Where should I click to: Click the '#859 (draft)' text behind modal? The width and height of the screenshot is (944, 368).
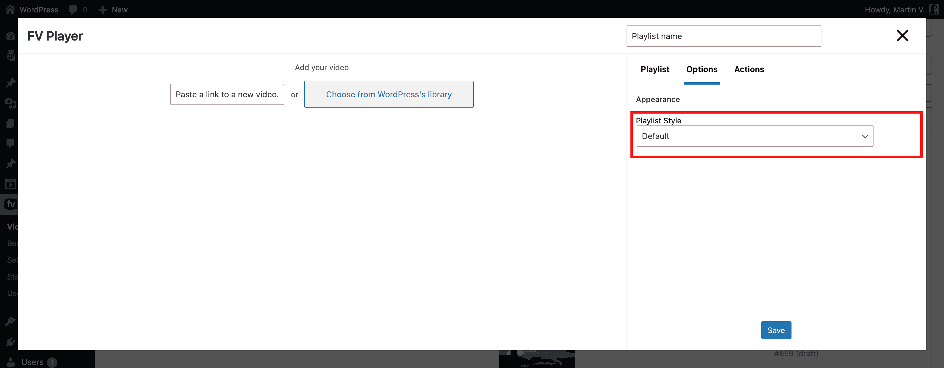796,353
